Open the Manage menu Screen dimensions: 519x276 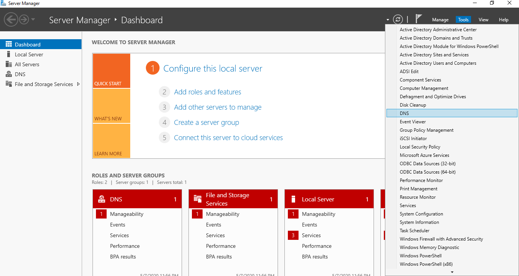[x=440, y=20]
